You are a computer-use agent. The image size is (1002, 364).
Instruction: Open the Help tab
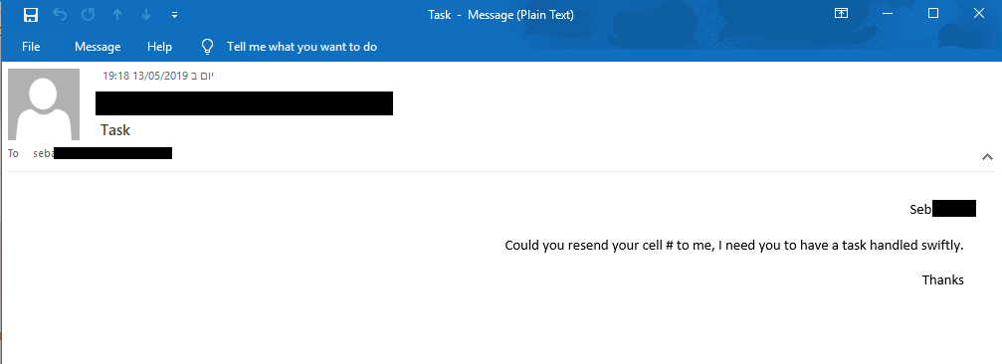coord(159,47)
